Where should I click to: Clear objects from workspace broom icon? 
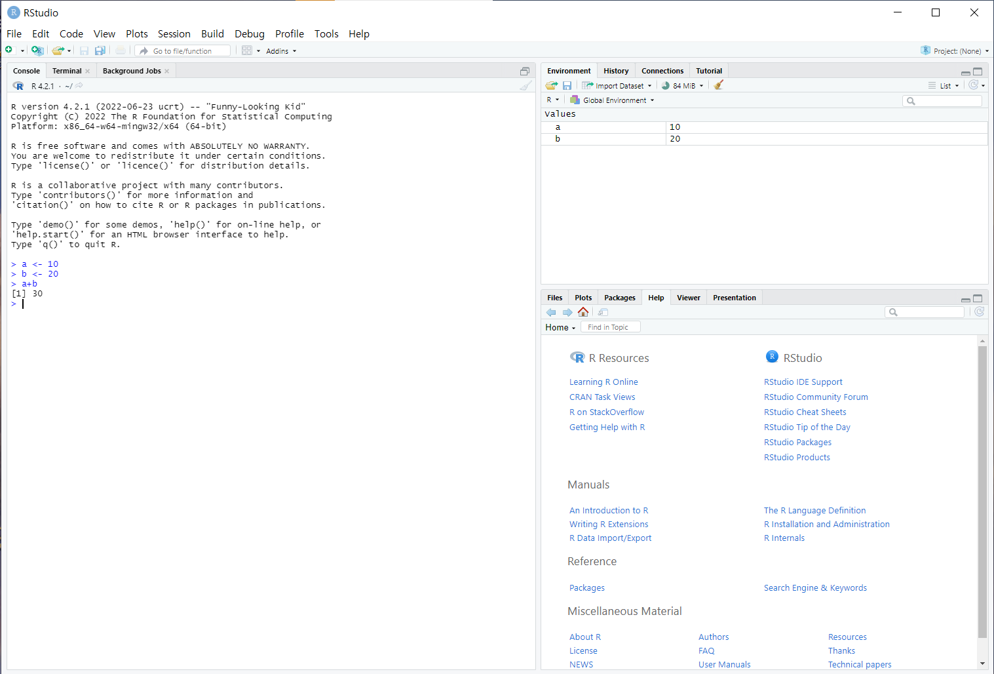pyautogui.click(x=719, y=85)
